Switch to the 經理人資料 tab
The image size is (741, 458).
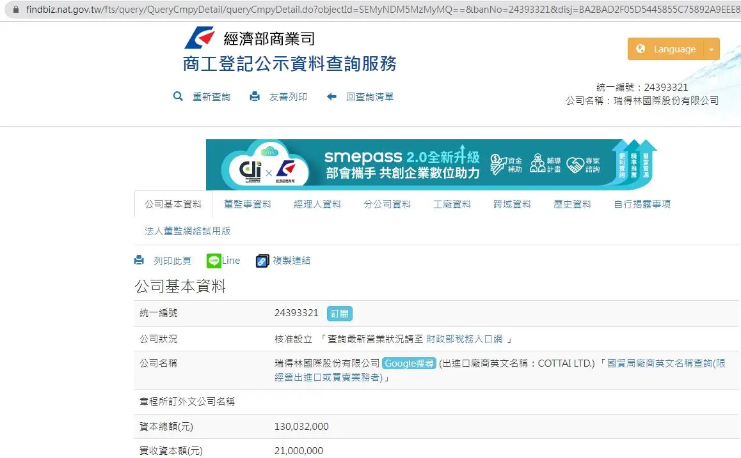317,204
